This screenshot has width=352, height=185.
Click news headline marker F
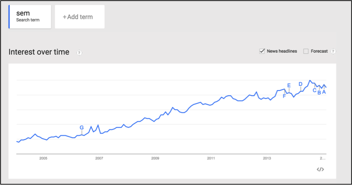point(284,96)
